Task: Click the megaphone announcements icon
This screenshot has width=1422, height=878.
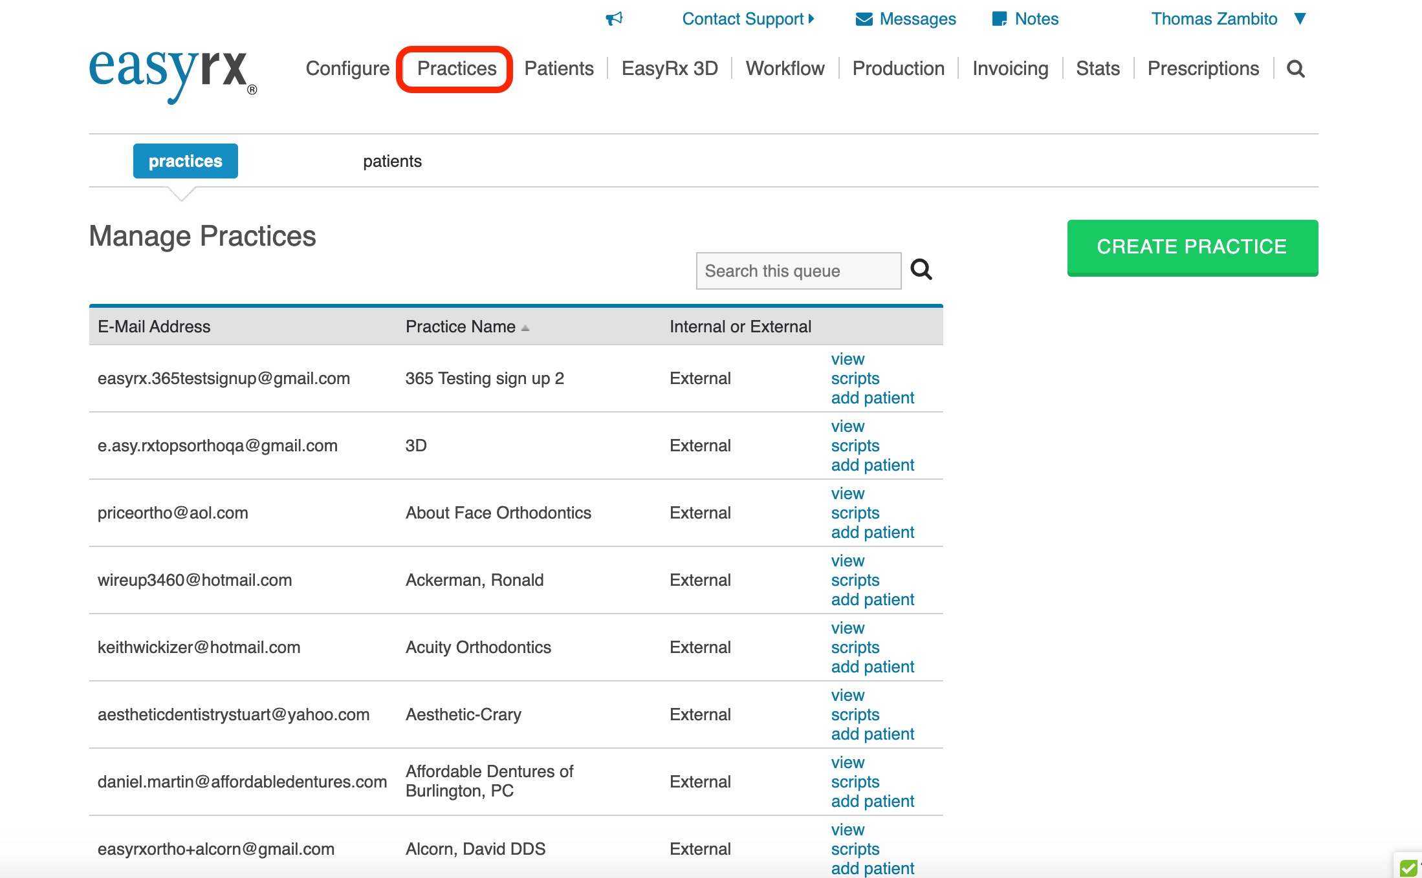Action: [x=614, y=19]
